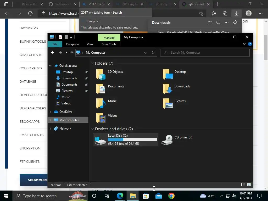Viewport: 268px width, 201px height.
Task: Open Edge Favorites star-list icon
Action: coord(214,13)
